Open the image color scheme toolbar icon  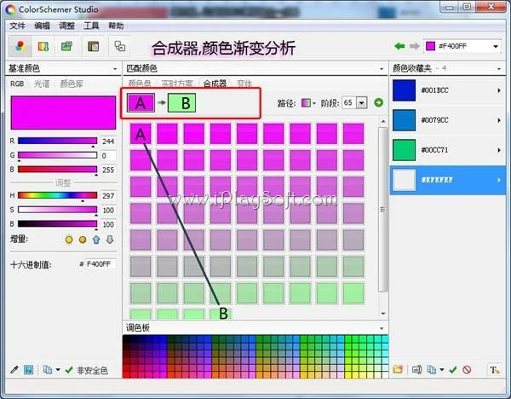[43, 46]
